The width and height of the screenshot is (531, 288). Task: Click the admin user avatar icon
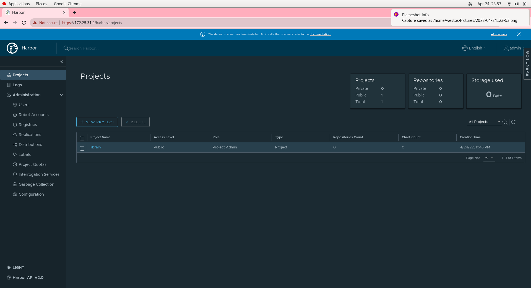pos(506,48)
